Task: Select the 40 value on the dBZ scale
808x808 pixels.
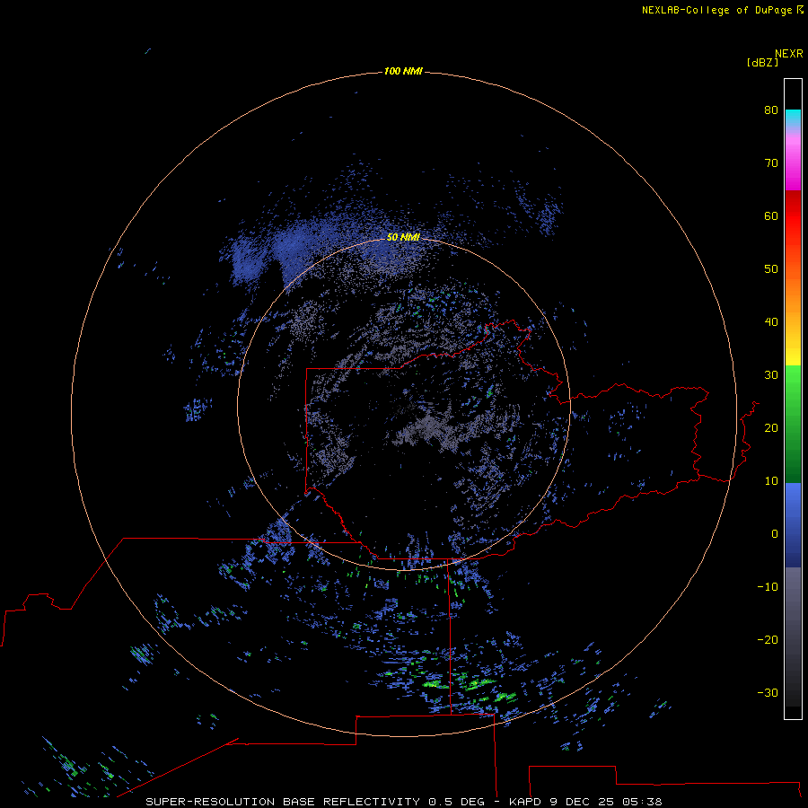Action: click(x=771, y=322)
